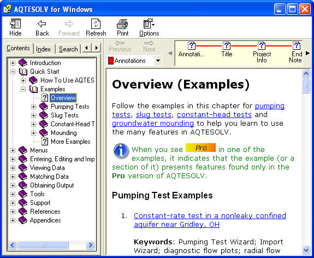Expand the Matching Data node
The width and height of the screenshot is (314, 258).
click(x=13, y=177)
